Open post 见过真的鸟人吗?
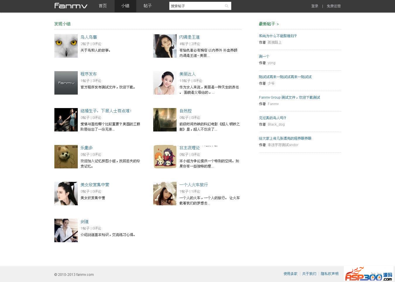Viewport: 395px width, 282px height. 272,118
